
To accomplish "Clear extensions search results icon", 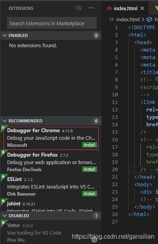I will (79, 8).
